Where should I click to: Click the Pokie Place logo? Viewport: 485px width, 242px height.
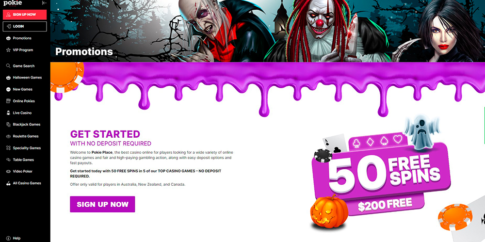coord(13,3)
